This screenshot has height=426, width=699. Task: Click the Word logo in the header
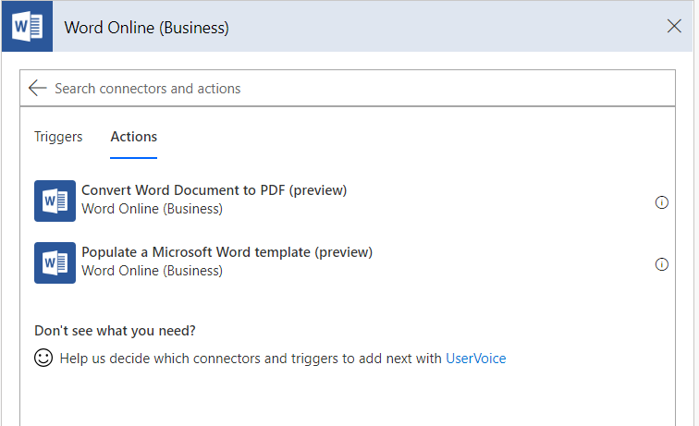(x=27, y=27)
